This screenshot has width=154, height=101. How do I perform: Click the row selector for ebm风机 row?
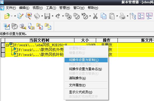3,45
